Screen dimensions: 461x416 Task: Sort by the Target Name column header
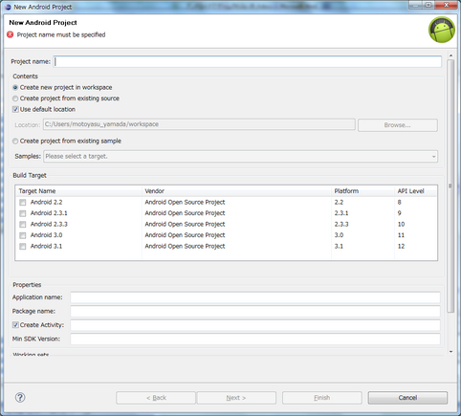(78, 191)
